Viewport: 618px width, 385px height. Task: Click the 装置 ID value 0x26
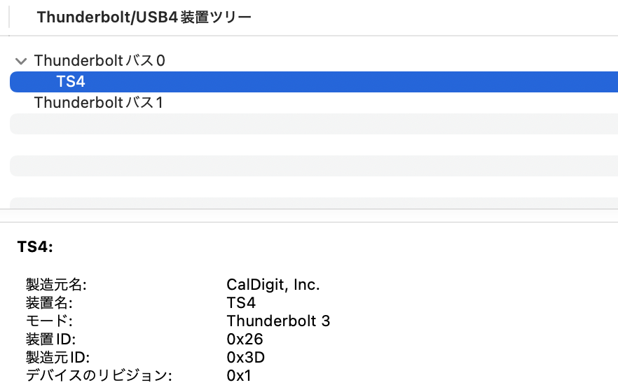coord(245,339)
